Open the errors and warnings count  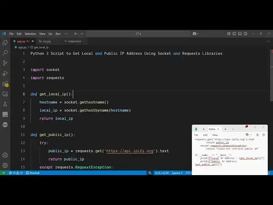[x=16, y=173]
